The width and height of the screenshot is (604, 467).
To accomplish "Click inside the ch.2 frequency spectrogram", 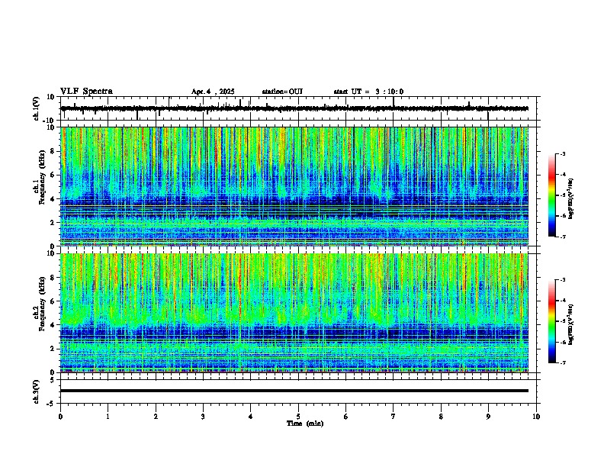I will 294,313.
